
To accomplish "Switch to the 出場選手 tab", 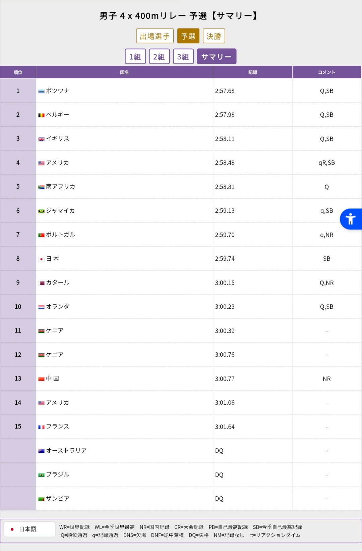I will pos(155,36).
